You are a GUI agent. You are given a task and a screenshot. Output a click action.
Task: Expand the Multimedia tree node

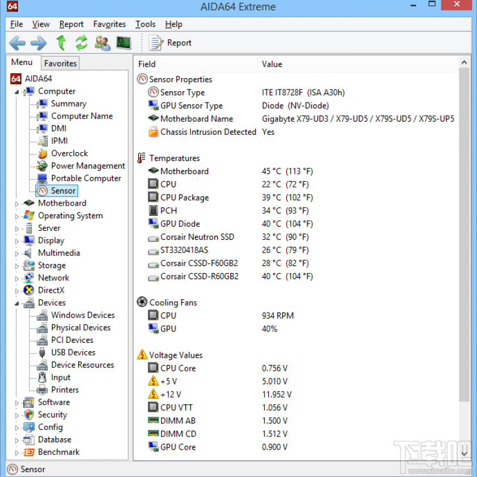pyautogui.click(x=17, y=253)
